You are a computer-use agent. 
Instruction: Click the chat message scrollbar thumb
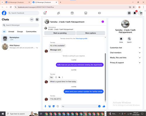click(105, 77)
